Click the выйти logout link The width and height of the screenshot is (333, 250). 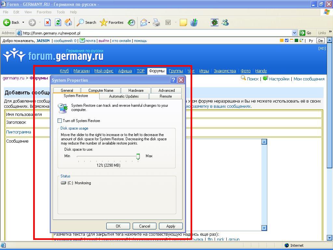[104, 41]
